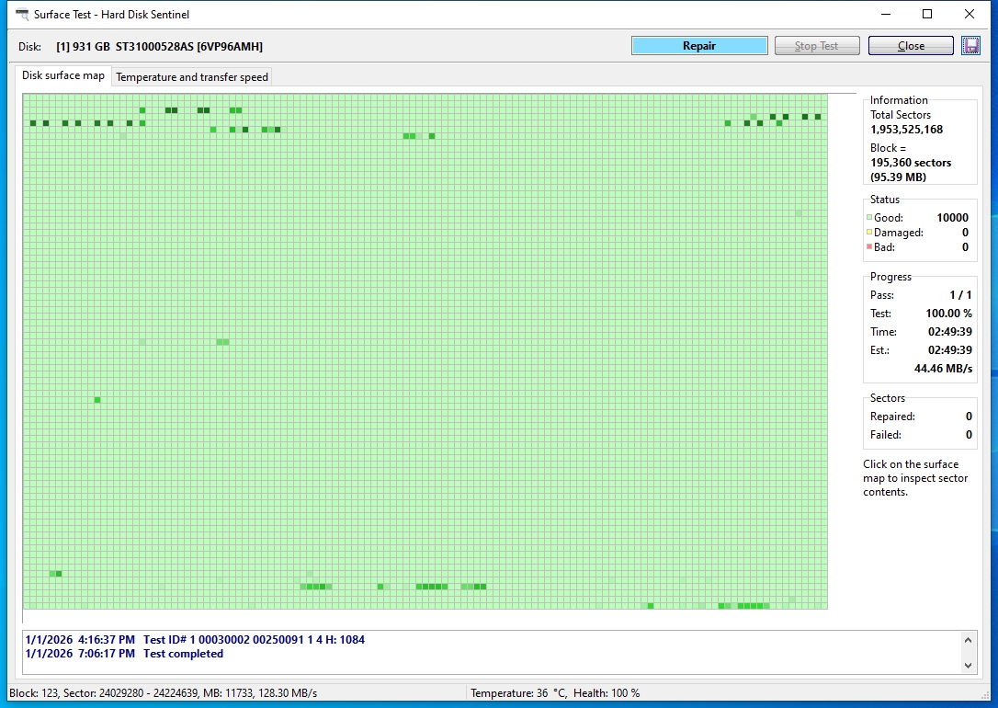Click the red Bad status swatch
The height and width of the screenshot is (708, 998).
tap(869, 247)
